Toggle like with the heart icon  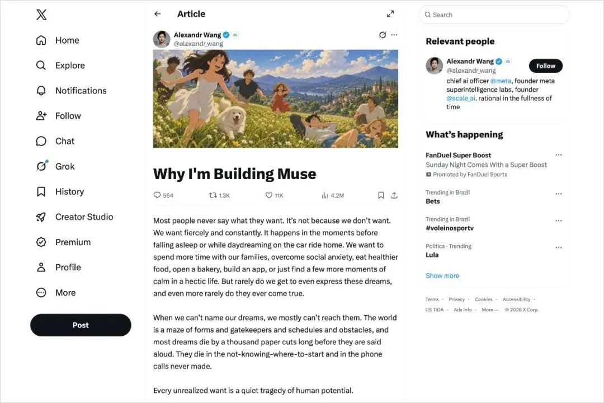tap(269, 195)
